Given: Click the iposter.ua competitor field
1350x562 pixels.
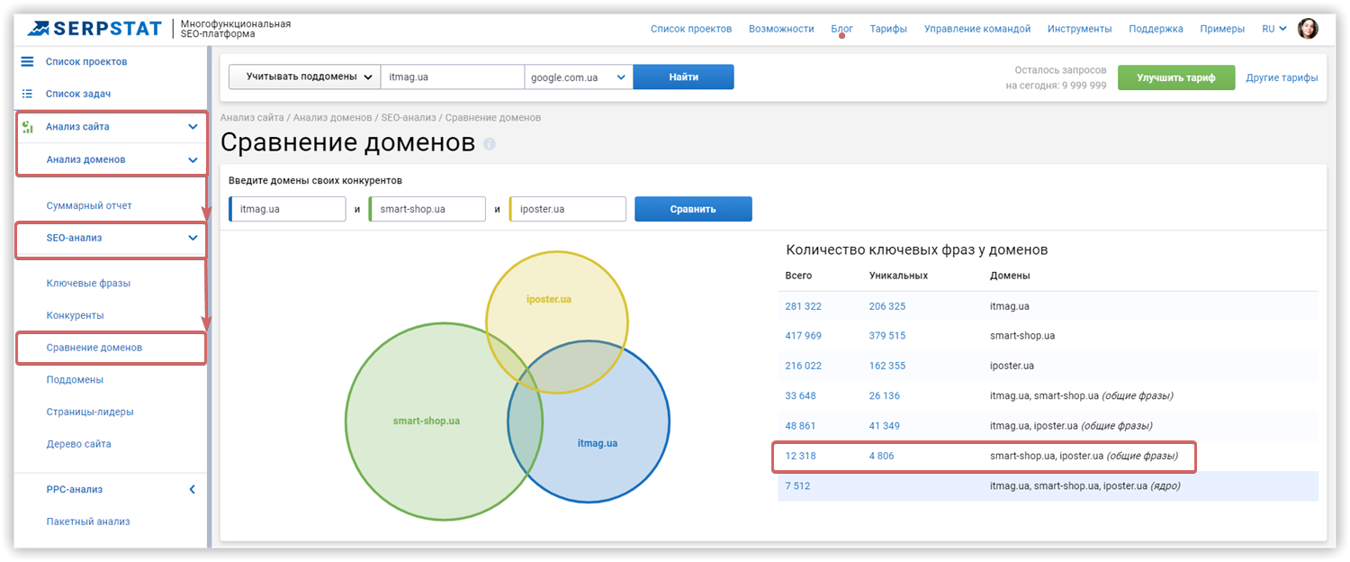Looking at the screenshot, I should (568, 209).
